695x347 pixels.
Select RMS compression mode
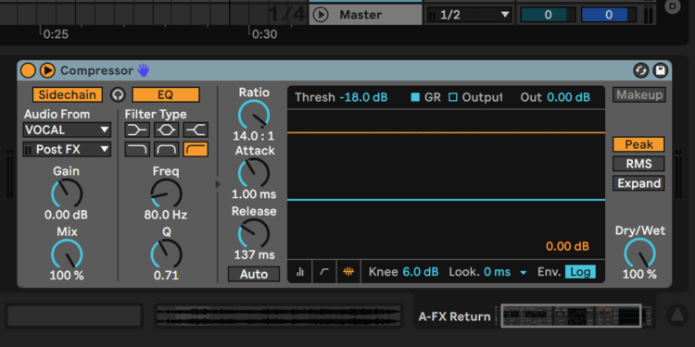click(x=638, y=164)
